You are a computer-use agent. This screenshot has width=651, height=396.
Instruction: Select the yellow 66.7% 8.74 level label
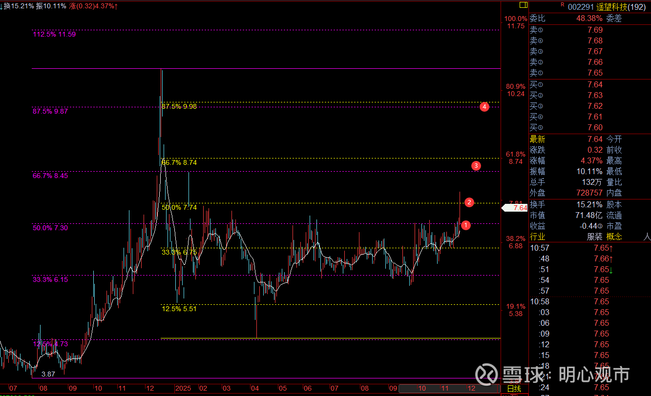click(x=179, y=162)
